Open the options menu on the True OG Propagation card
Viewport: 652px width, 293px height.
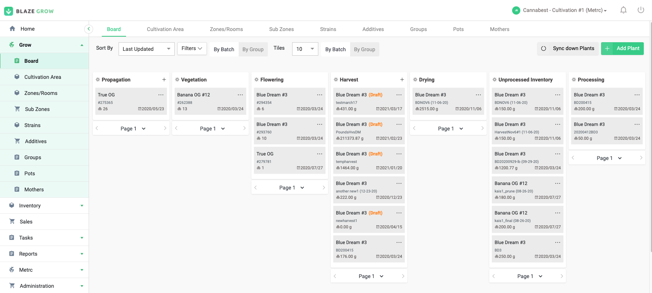161,95
